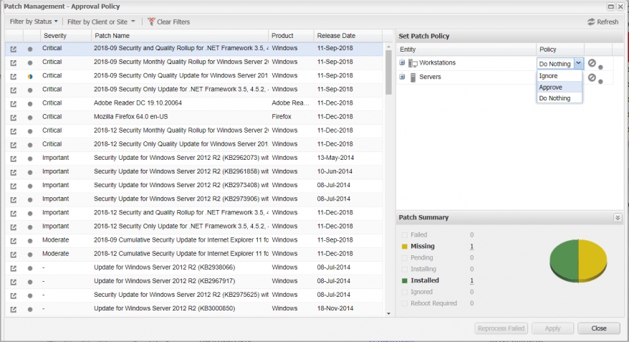Open details icon for KB3000850 update
The height and width of the screenshot is (342, 629).
pos(13,309)
